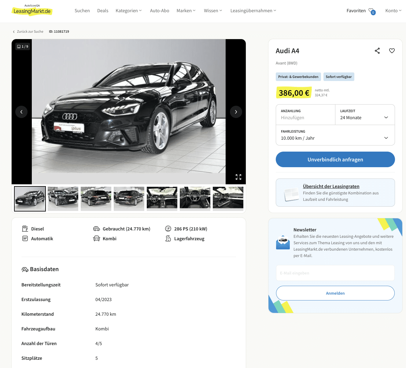Select the seventh thumbnail showing the dashboard

(228, 199)
